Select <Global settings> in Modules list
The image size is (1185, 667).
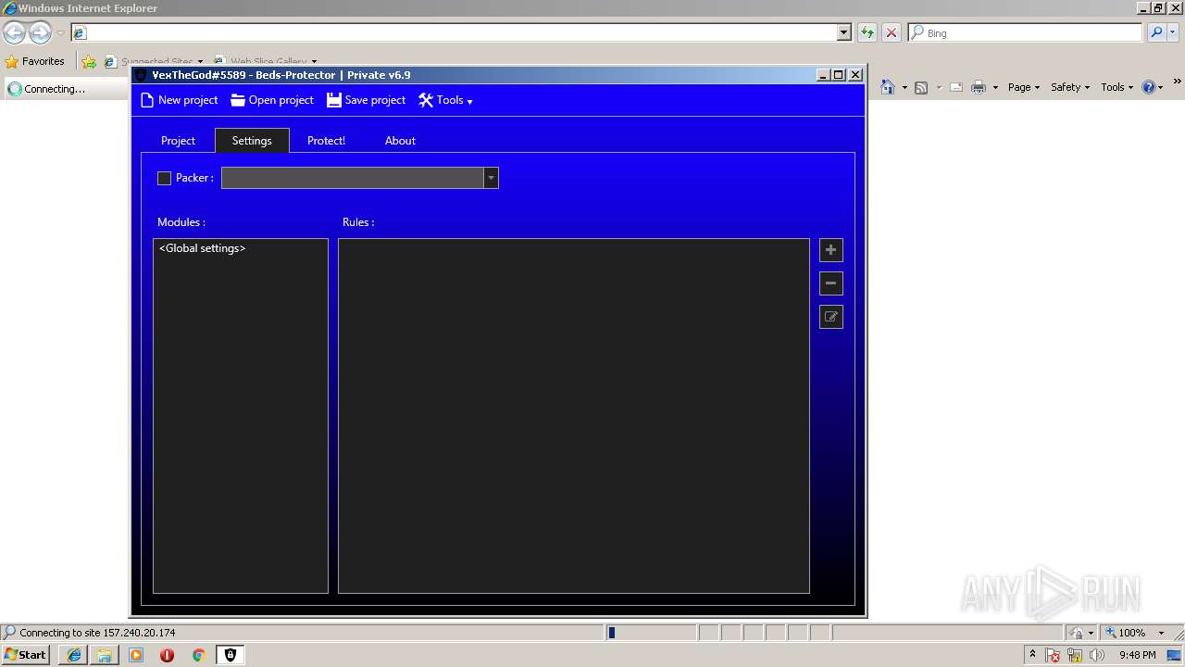(203, 248)
